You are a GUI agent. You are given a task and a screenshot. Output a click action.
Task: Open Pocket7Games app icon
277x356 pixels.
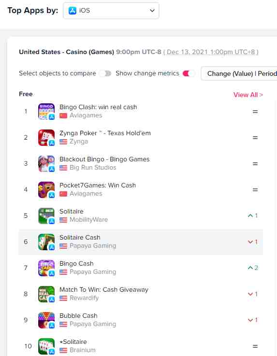click(46, 190)
